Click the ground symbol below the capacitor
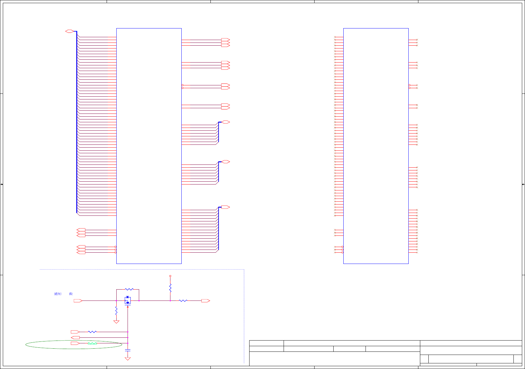 128,359
